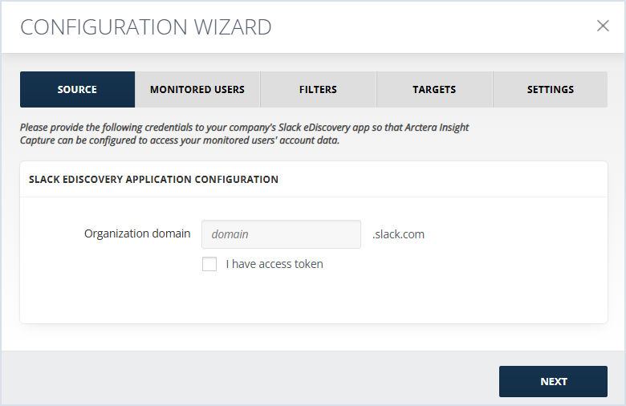
Task: Close the Configuration Wizard with the X icon
Action: click(x=603, y=26)
